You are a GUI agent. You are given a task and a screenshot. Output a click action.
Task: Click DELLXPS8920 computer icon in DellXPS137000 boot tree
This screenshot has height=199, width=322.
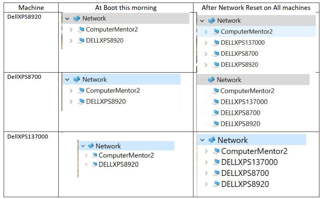(94, 165)
